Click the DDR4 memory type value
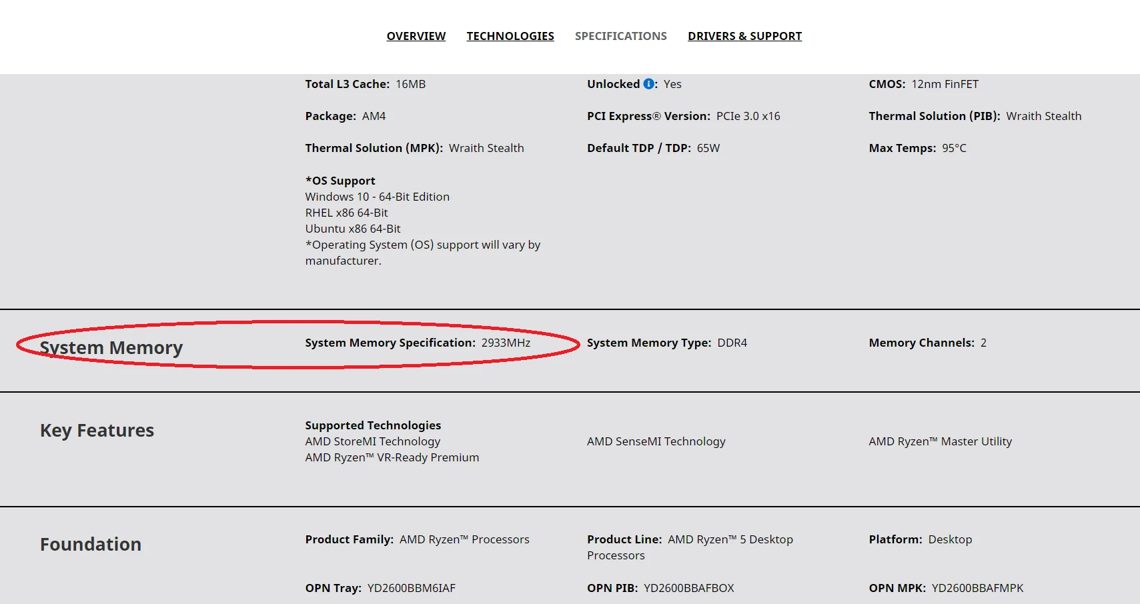Viewport: 1140px width, 604px height. point(732,343)
